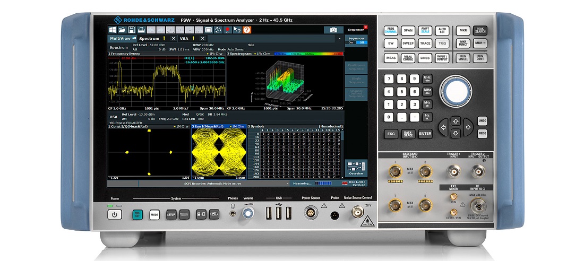The width and height of the screenshot is (584, 261).
Task: Click the orange help question mark icon
Action: (246, 30)
